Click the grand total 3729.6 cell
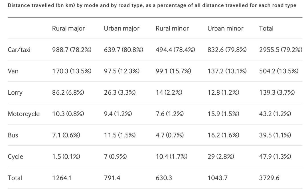Screen dimensions: 308x191 (x=269, y=178)
